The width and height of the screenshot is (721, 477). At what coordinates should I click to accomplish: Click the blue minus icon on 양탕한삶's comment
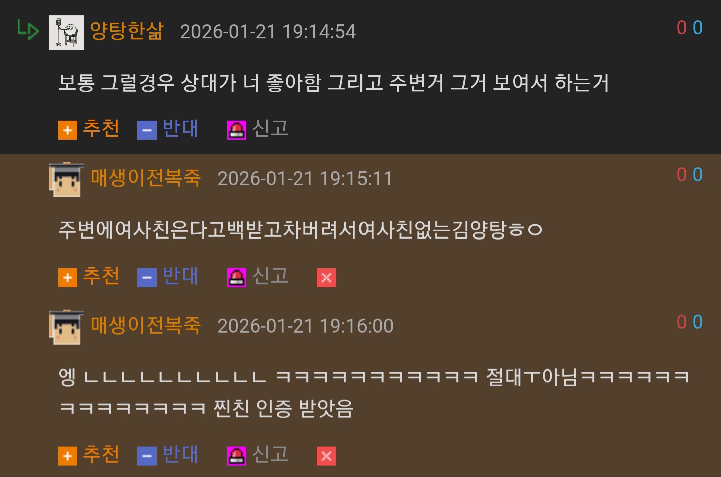click(x=147, y=130)
